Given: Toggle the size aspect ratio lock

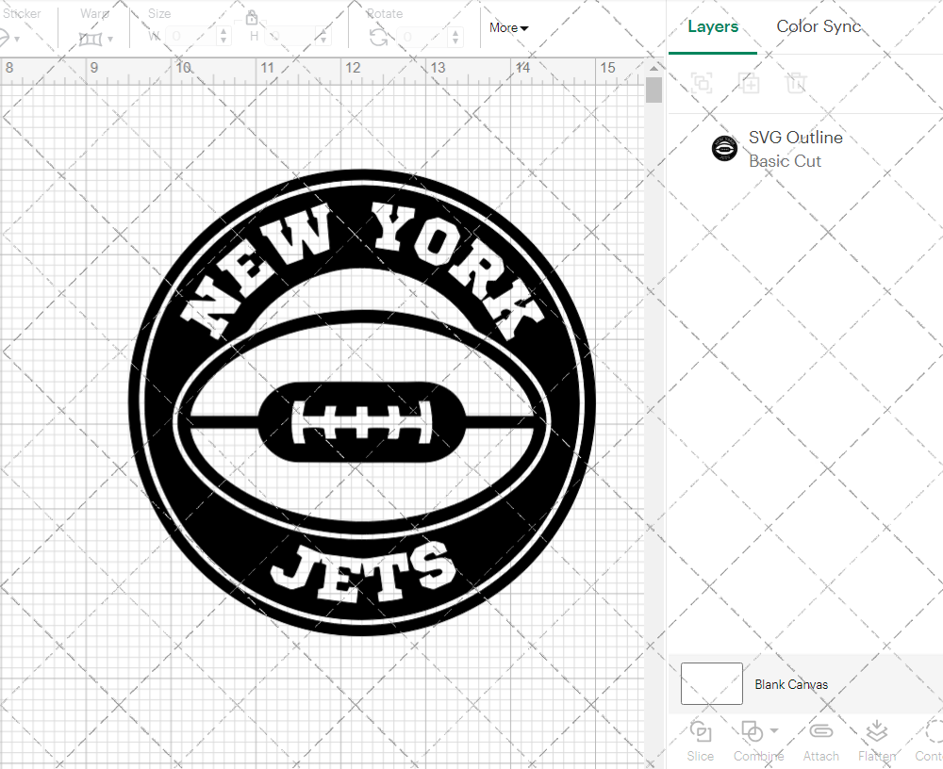Looking at the screenshot, I should pyautogui.click(x=252, y=18).
